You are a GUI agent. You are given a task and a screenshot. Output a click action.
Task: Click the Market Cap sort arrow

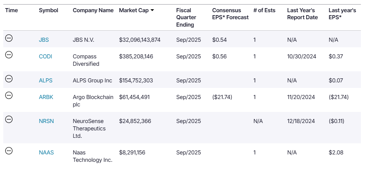[152, 10]
